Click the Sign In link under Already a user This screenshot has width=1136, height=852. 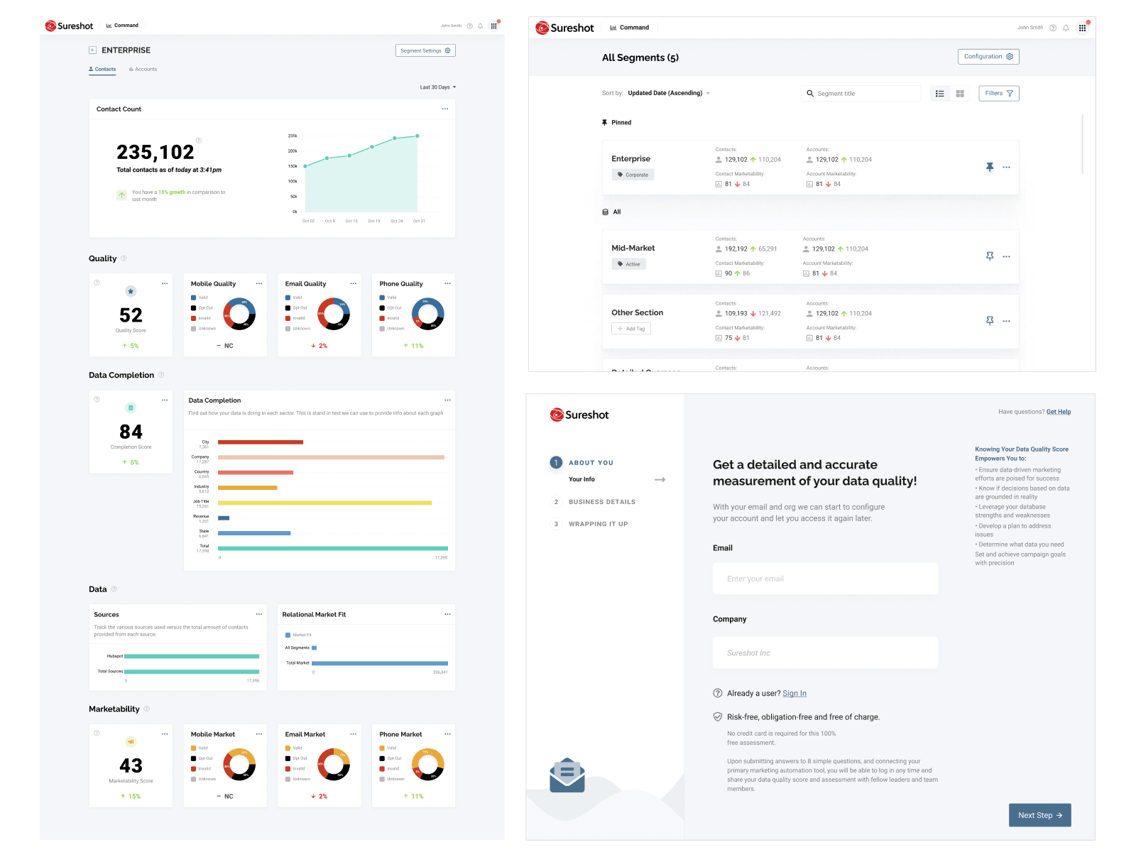point(794,693)
